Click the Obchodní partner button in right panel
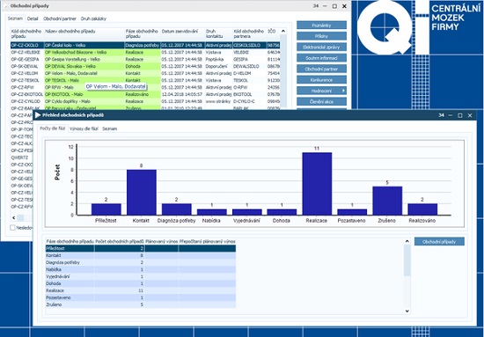The width and height of the screenshot is (484, 337). pyautogui.click(x=321, y=70)
